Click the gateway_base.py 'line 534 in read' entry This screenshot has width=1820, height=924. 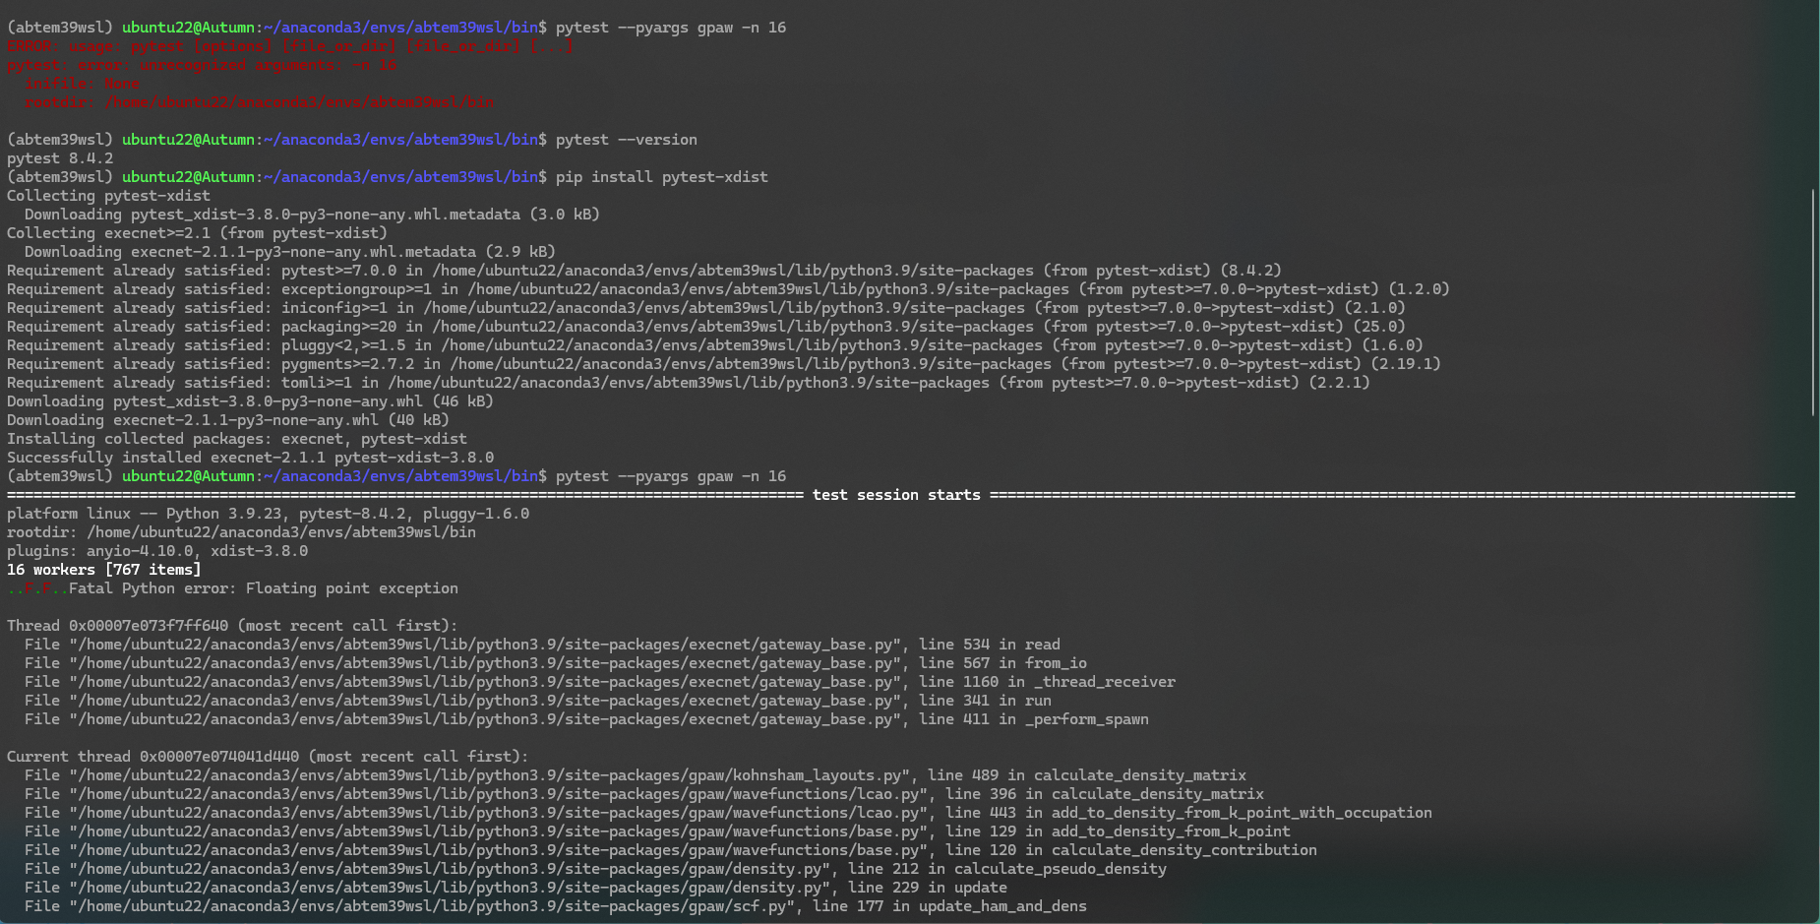coord(542,645)
